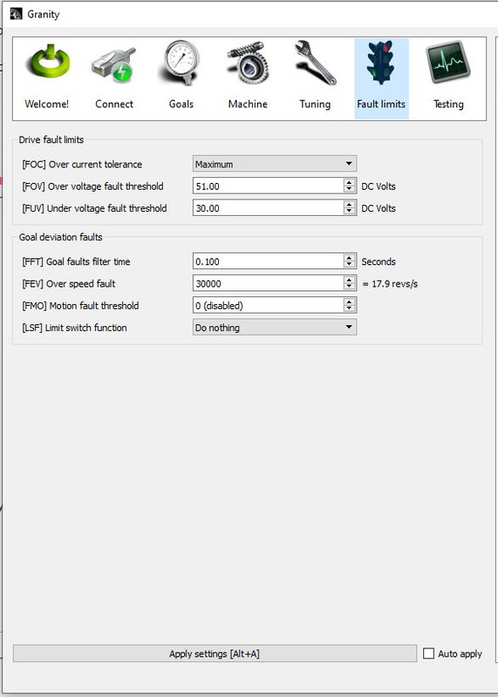
Task: Click into Under voltage fault threshold field
Action: tap(268, 208)
